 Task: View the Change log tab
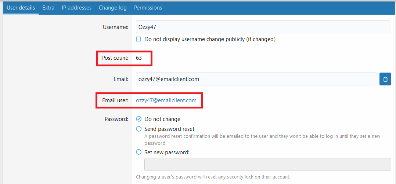click(x=112, y=8)
